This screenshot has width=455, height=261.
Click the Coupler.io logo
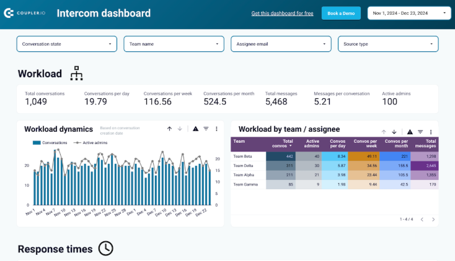(26, 13)
